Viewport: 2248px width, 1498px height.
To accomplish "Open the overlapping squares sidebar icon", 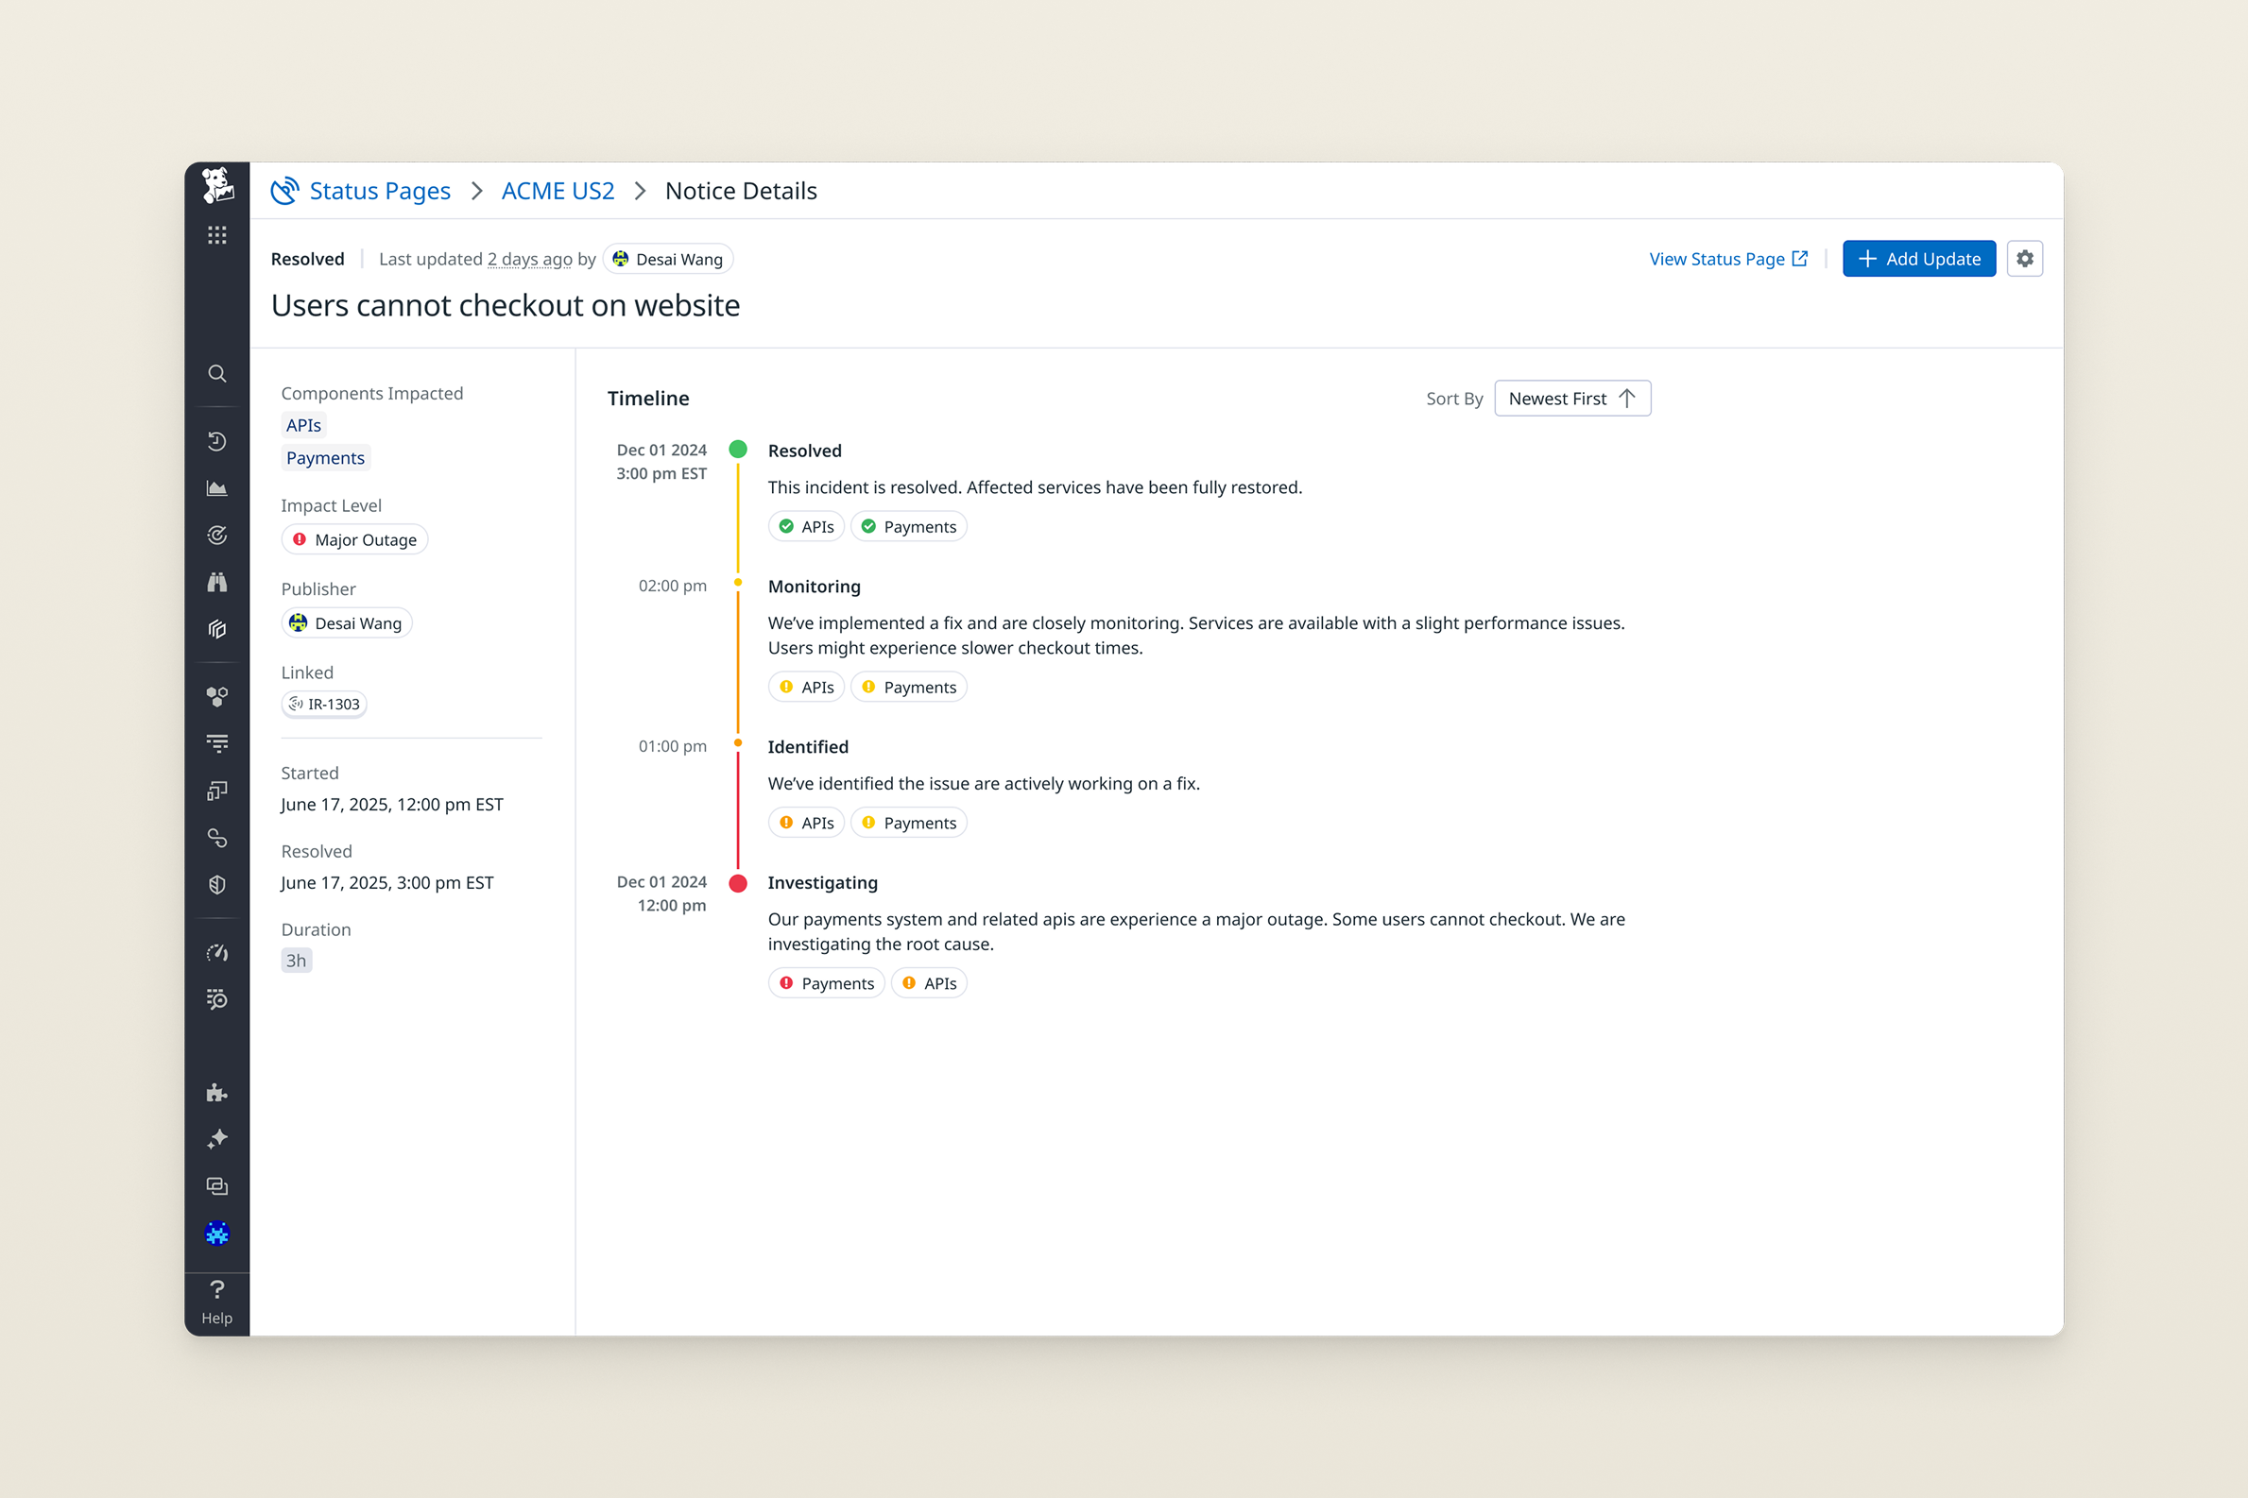I will (x=217, y=790).
